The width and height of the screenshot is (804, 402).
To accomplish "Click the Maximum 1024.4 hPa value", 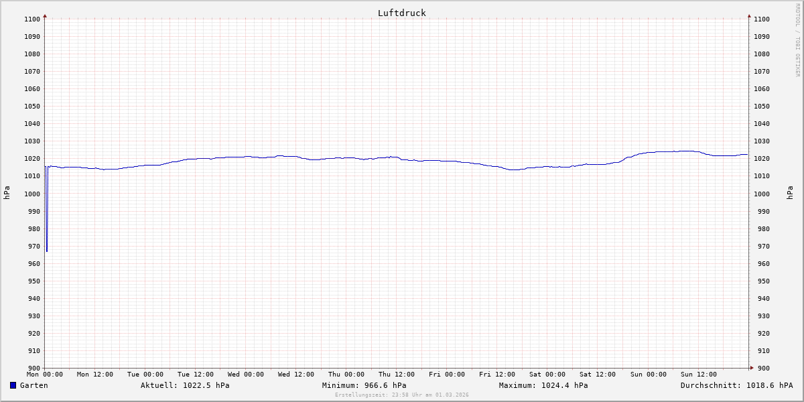I will [543, 385].
